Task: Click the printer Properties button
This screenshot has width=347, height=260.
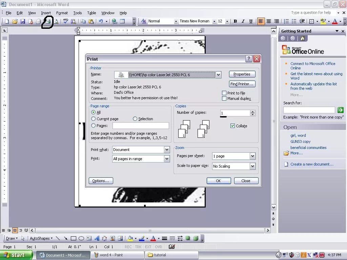Action: pyautogui.click(x=242, y=74)
